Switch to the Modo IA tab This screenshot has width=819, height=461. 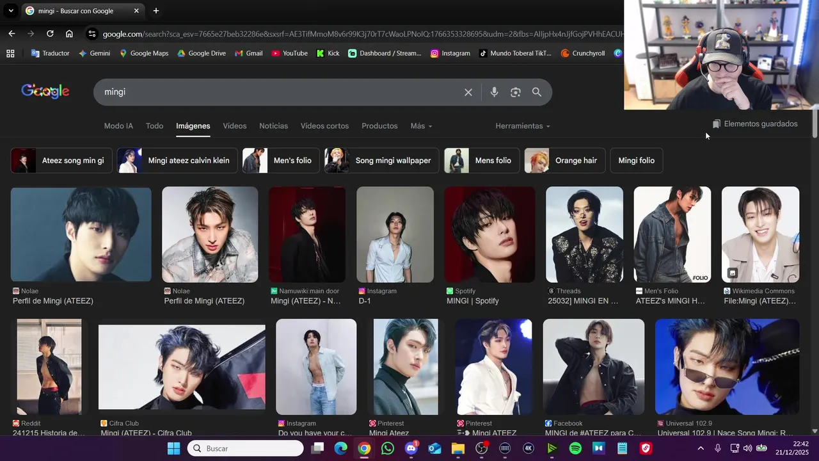click(x=118, y=126)
